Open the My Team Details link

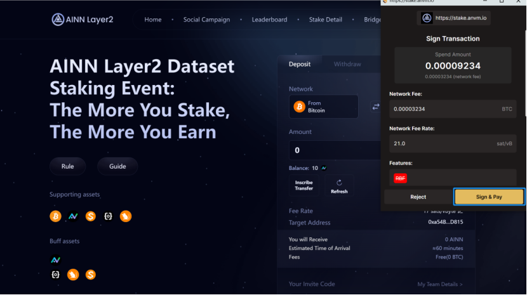(440, 284)
